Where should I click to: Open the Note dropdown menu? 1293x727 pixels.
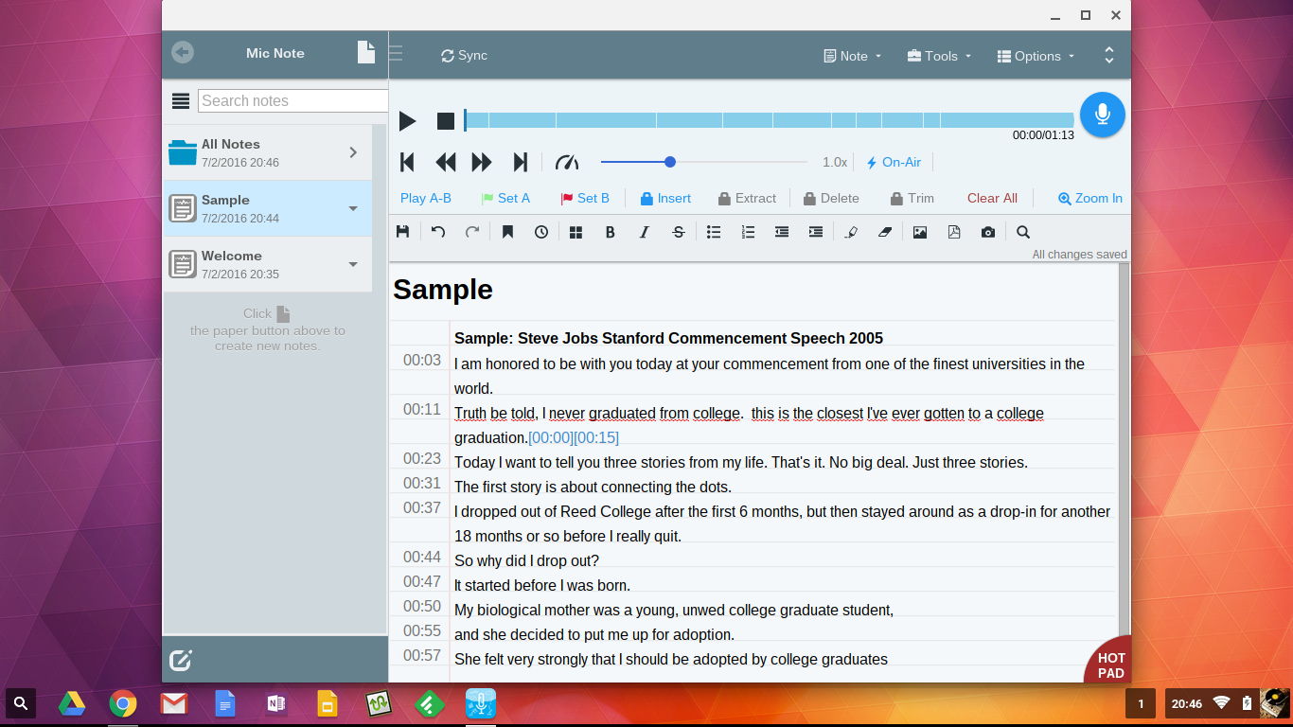coord(853,56)
